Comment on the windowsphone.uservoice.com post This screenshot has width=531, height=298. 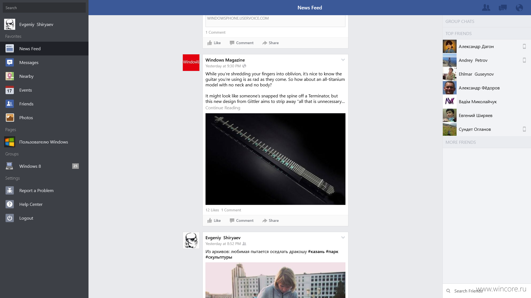(242, 43)
